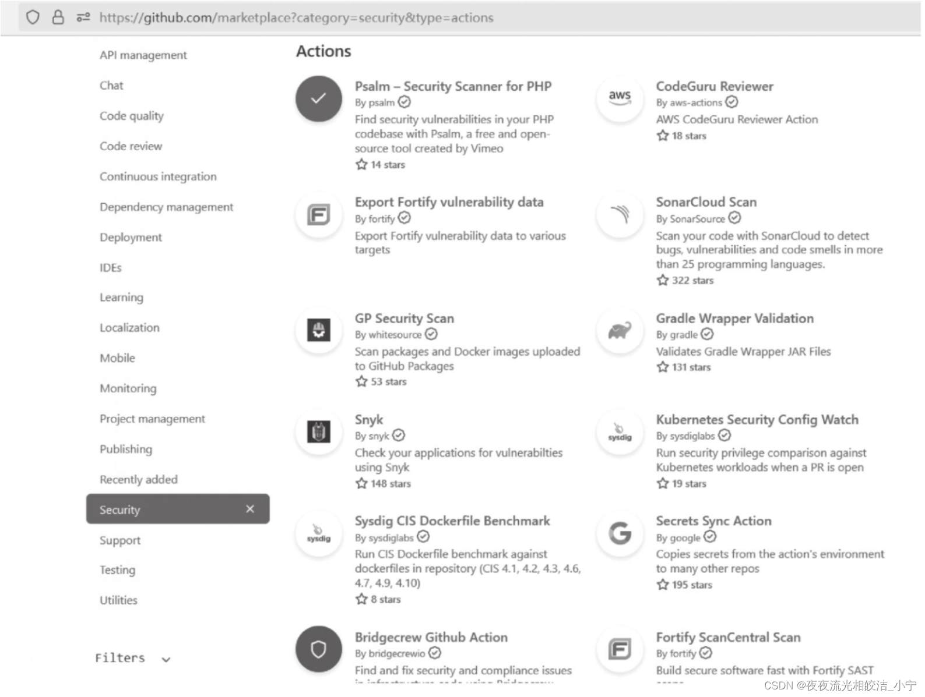Viewport: 925px width, 697px height.
Task: Open the GP Security Scan title
Action: point(405,319)
